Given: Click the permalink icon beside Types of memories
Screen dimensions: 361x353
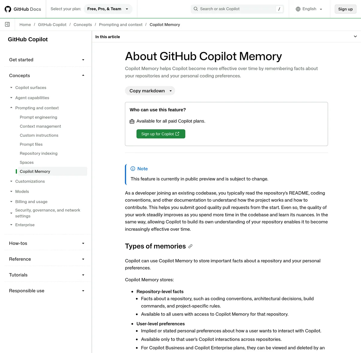Looking at the screenshot, I should (x=190, y=246).
